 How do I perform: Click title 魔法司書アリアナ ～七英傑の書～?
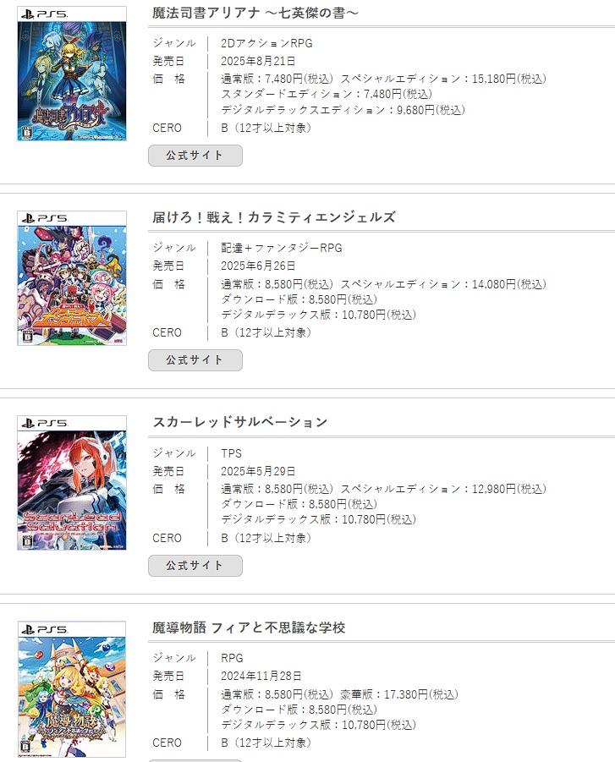click(x=255, y=14)
